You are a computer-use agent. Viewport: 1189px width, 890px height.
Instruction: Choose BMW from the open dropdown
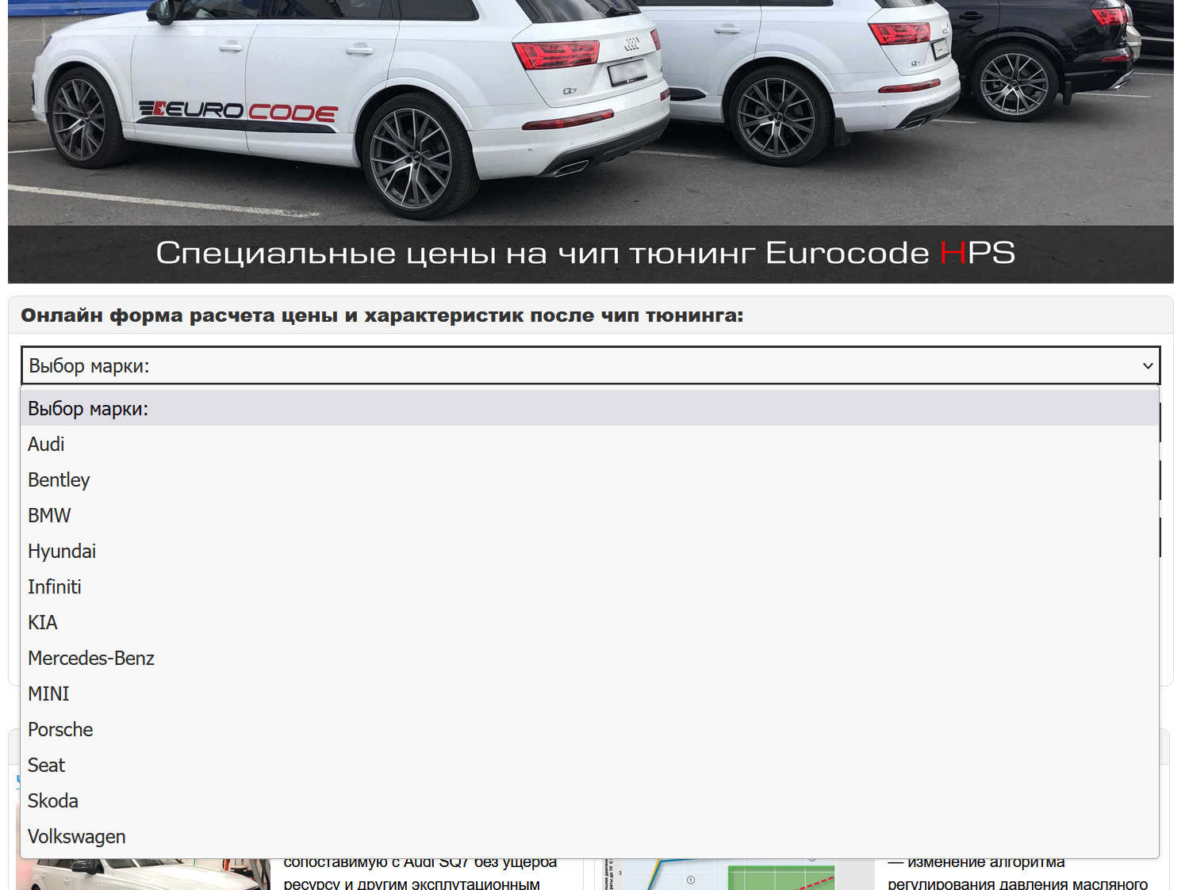(48, 515)
